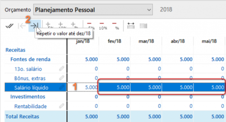This screenshot has height=122, width=226.
Task: Decrease value with minus 10% icon
Action: (x=103, y=26)
